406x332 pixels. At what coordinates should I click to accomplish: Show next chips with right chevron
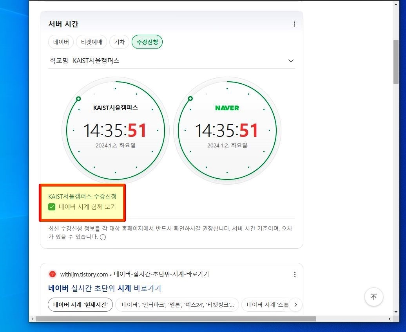tap(296, 305)
